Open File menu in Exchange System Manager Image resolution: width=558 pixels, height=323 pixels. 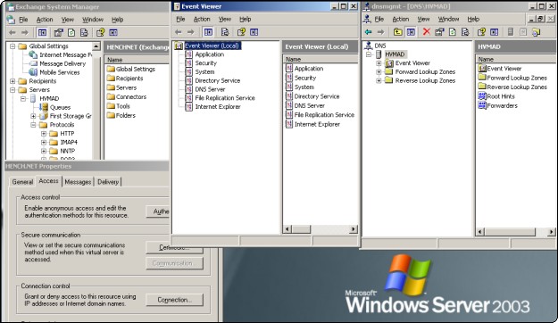23,20
